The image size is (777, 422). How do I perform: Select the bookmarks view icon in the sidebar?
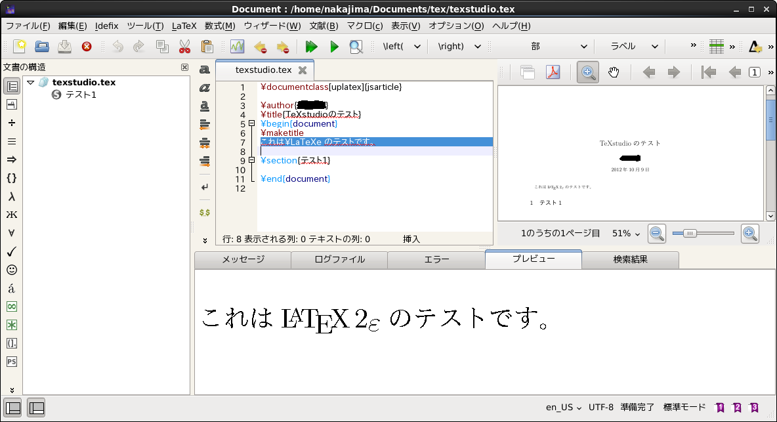point(11,104)
